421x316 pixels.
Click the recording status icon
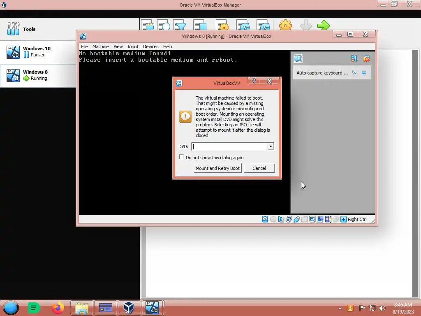(x=320, y=219)
